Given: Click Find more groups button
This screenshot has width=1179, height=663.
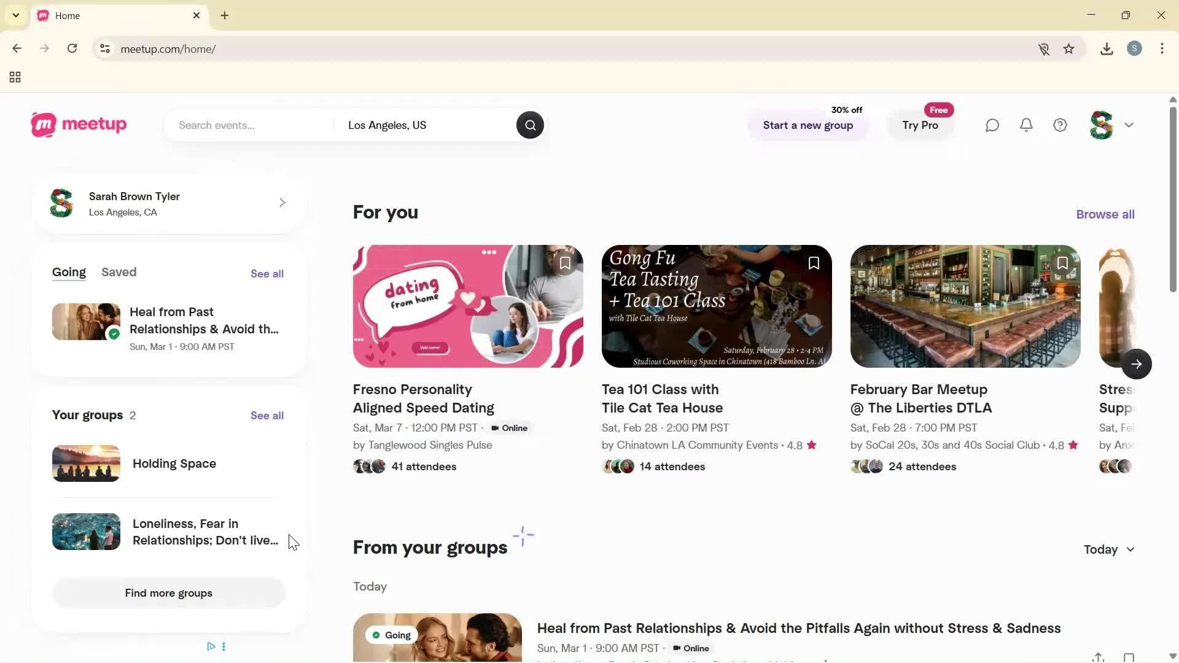Looking at the screenshot, I should (x=168, y=593).
